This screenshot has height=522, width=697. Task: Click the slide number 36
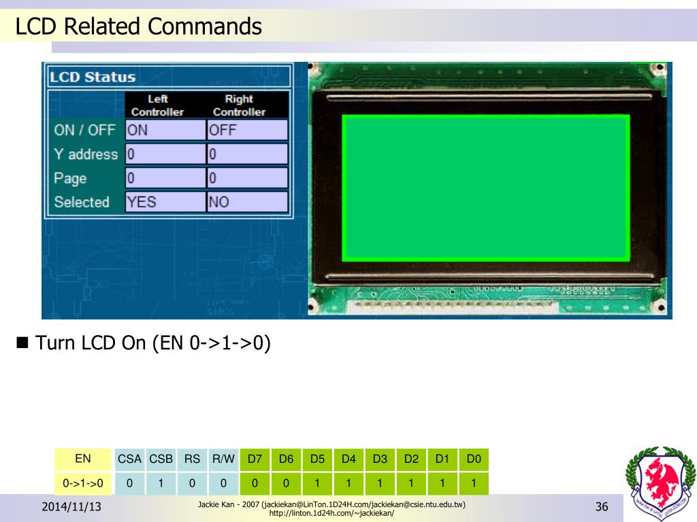602,506
